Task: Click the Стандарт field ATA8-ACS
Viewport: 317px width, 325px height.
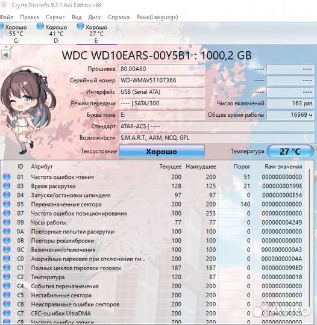Action: [x=216, y=126]
